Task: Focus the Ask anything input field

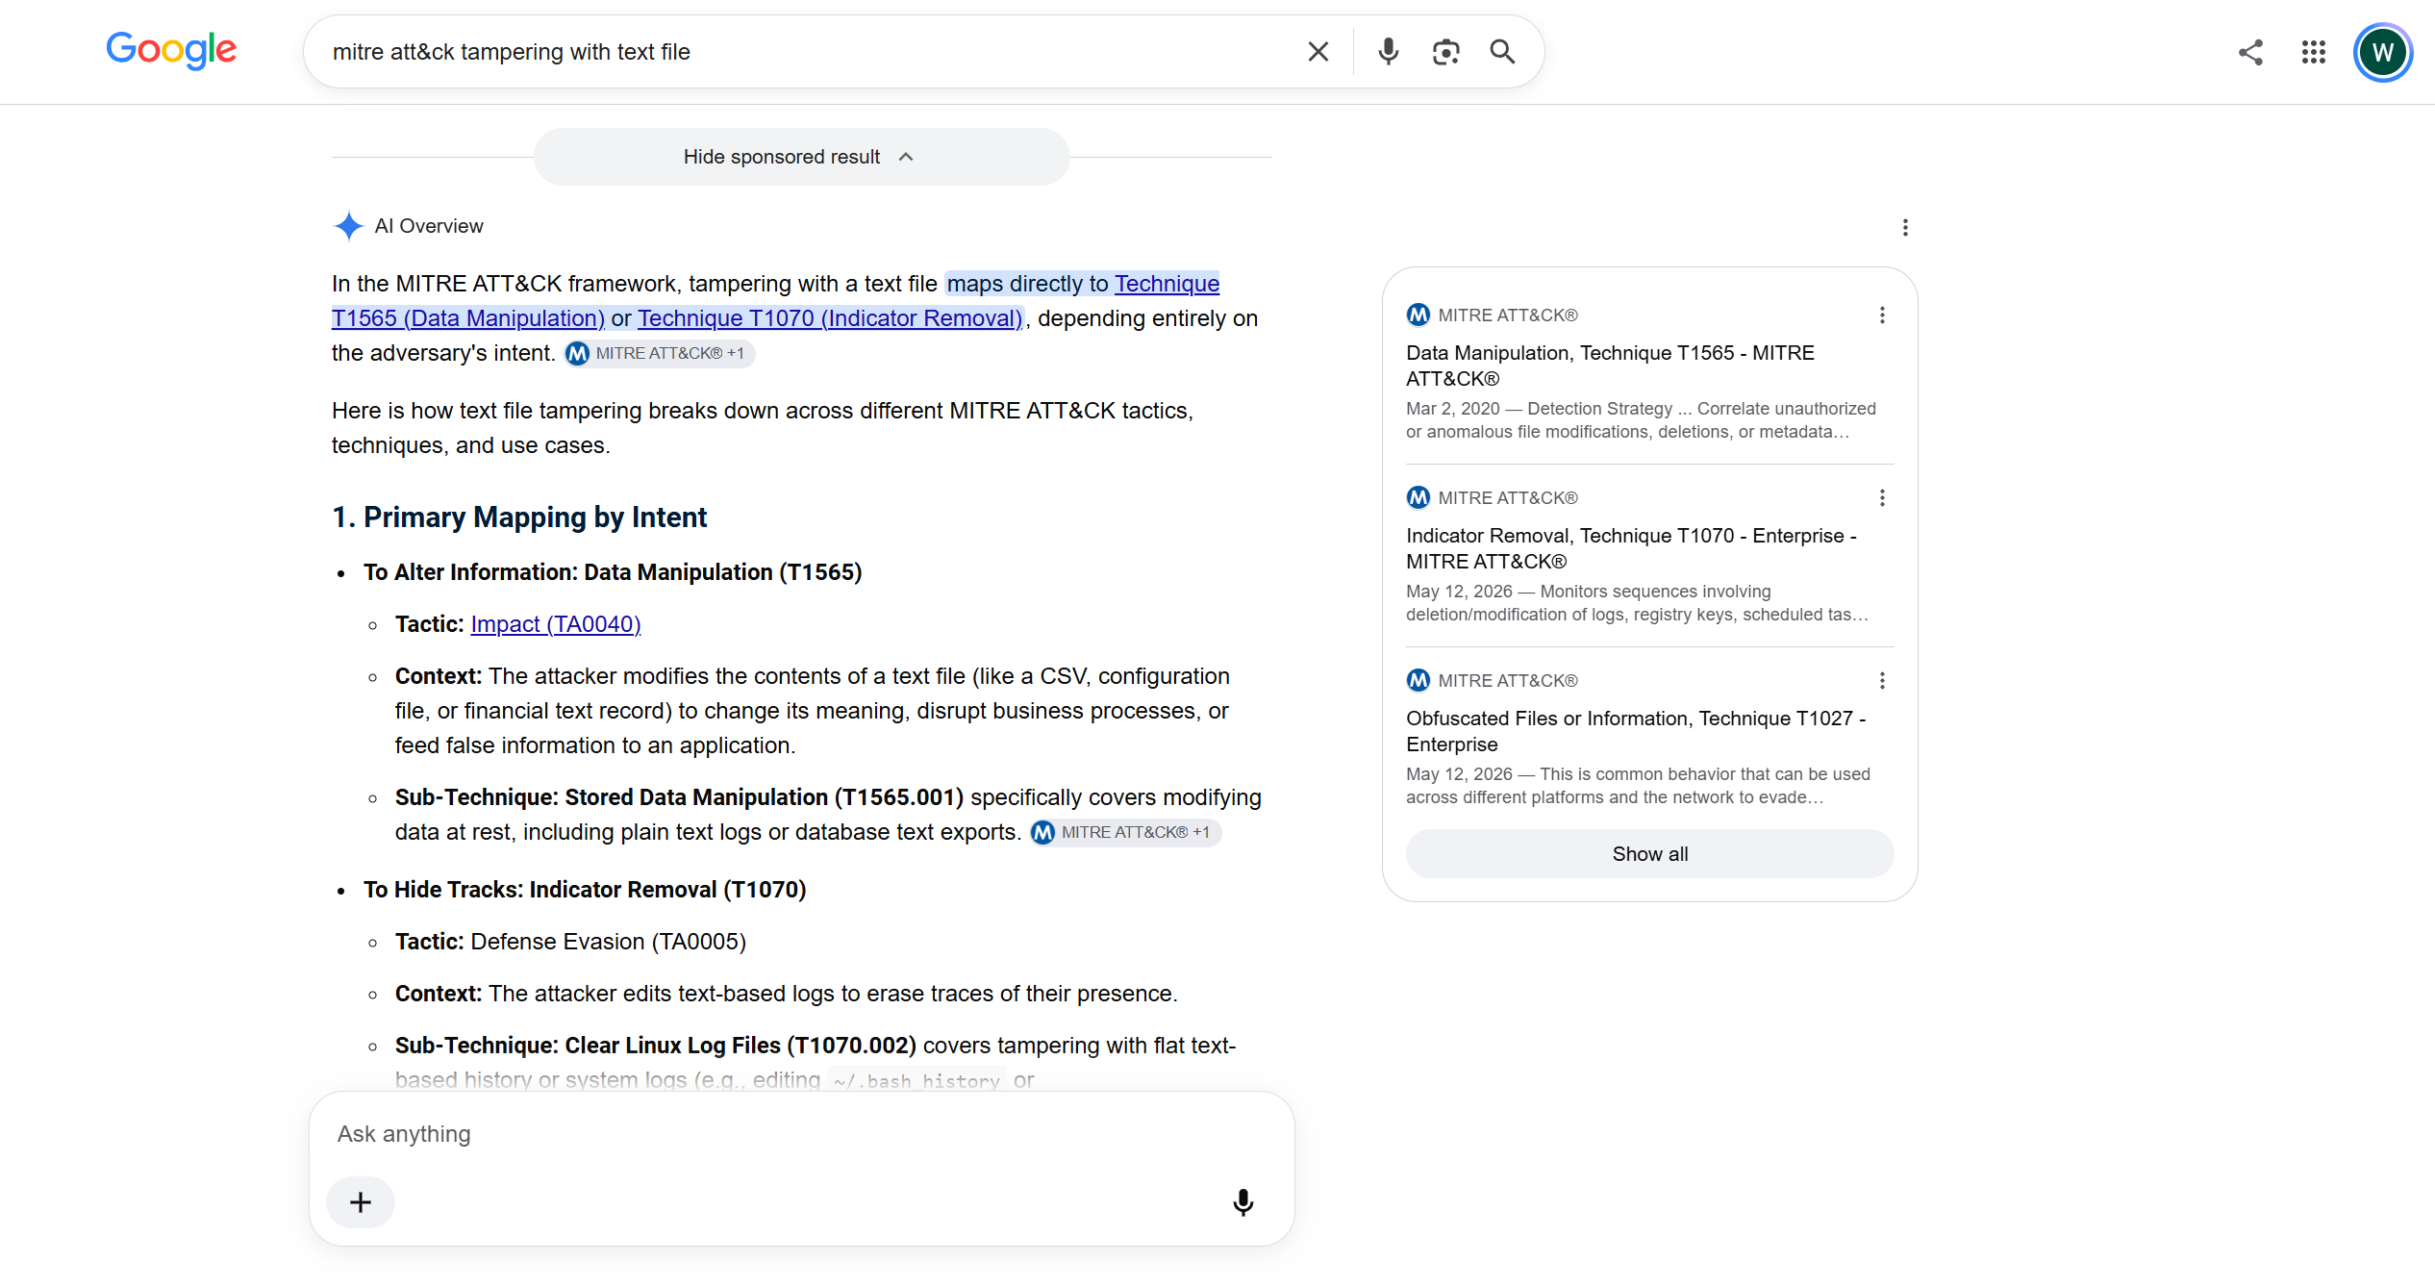Action: pyautogui.click(x=802, y=1134)
